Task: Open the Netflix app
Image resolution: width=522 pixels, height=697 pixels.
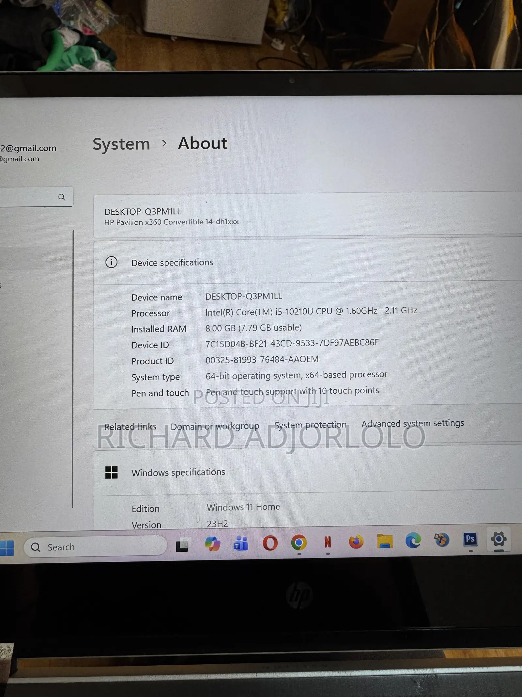Action: (x=328, y=542)
